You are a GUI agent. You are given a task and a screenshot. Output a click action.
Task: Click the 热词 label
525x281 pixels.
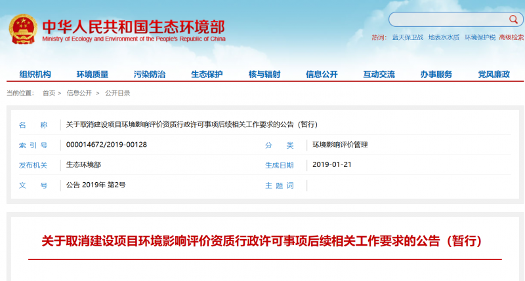(x=379, y=37)
